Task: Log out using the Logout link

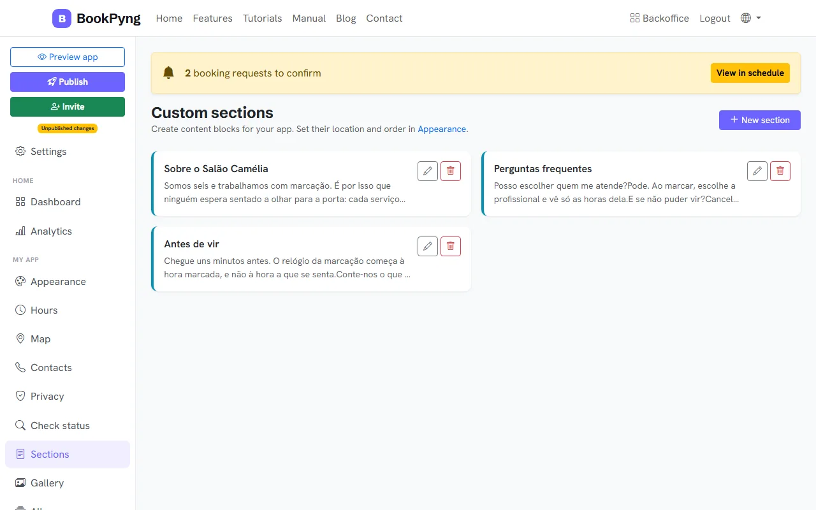Action: [x=715, y=18]
